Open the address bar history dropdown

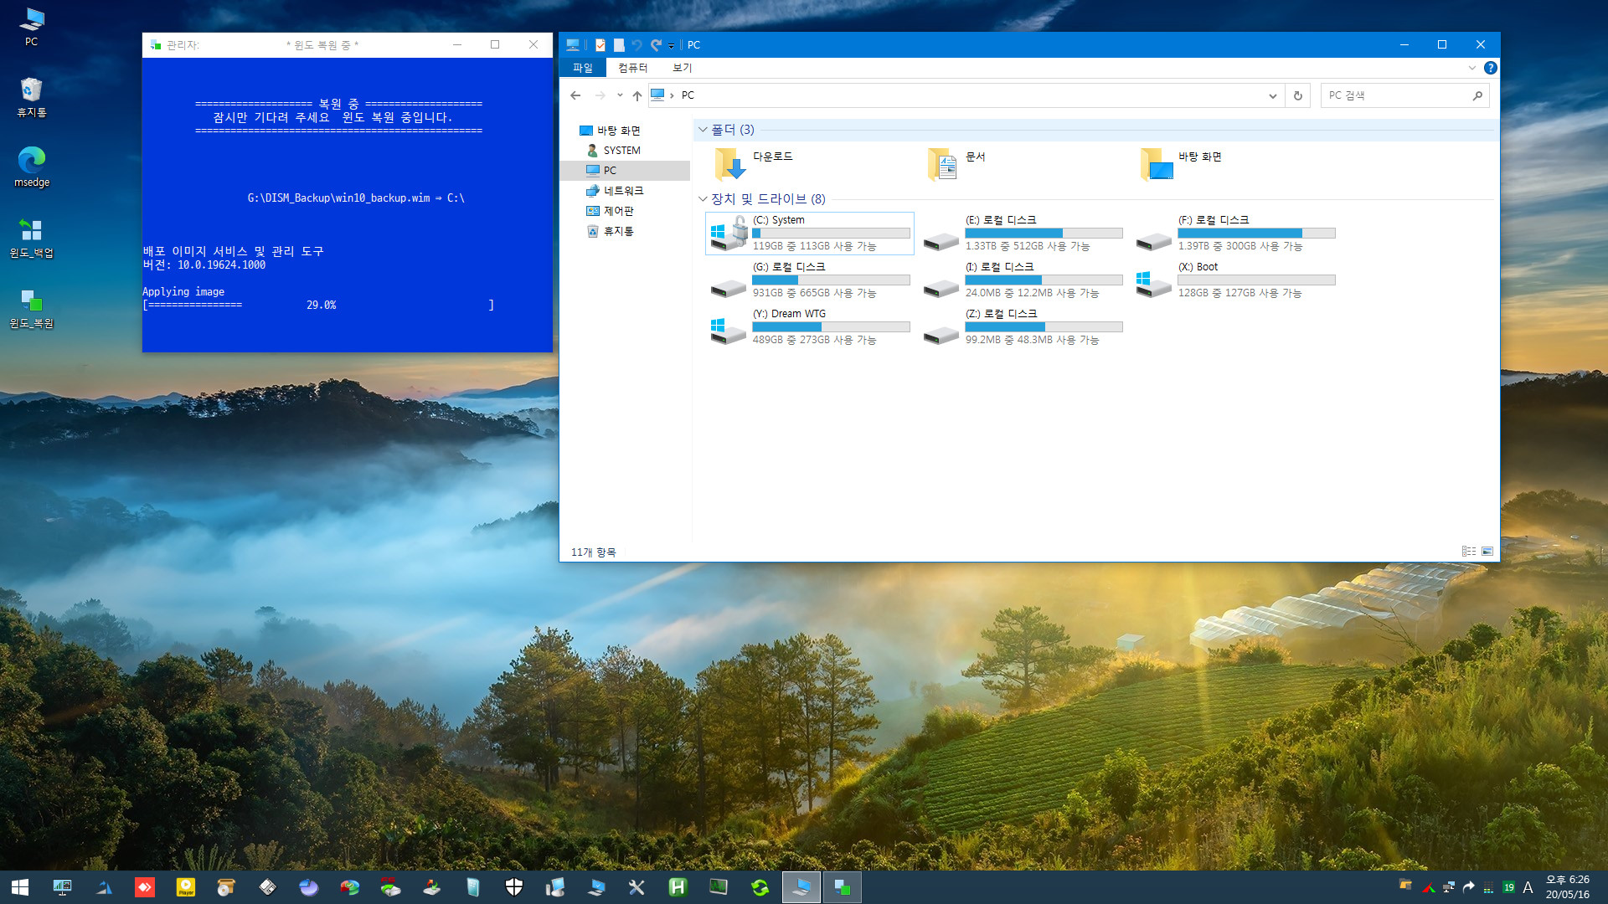pyautogui.click(x=1273, y=95)
